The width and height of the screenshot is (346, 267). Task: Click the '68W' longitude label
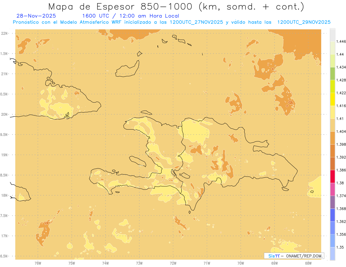(x=308, y=263)
